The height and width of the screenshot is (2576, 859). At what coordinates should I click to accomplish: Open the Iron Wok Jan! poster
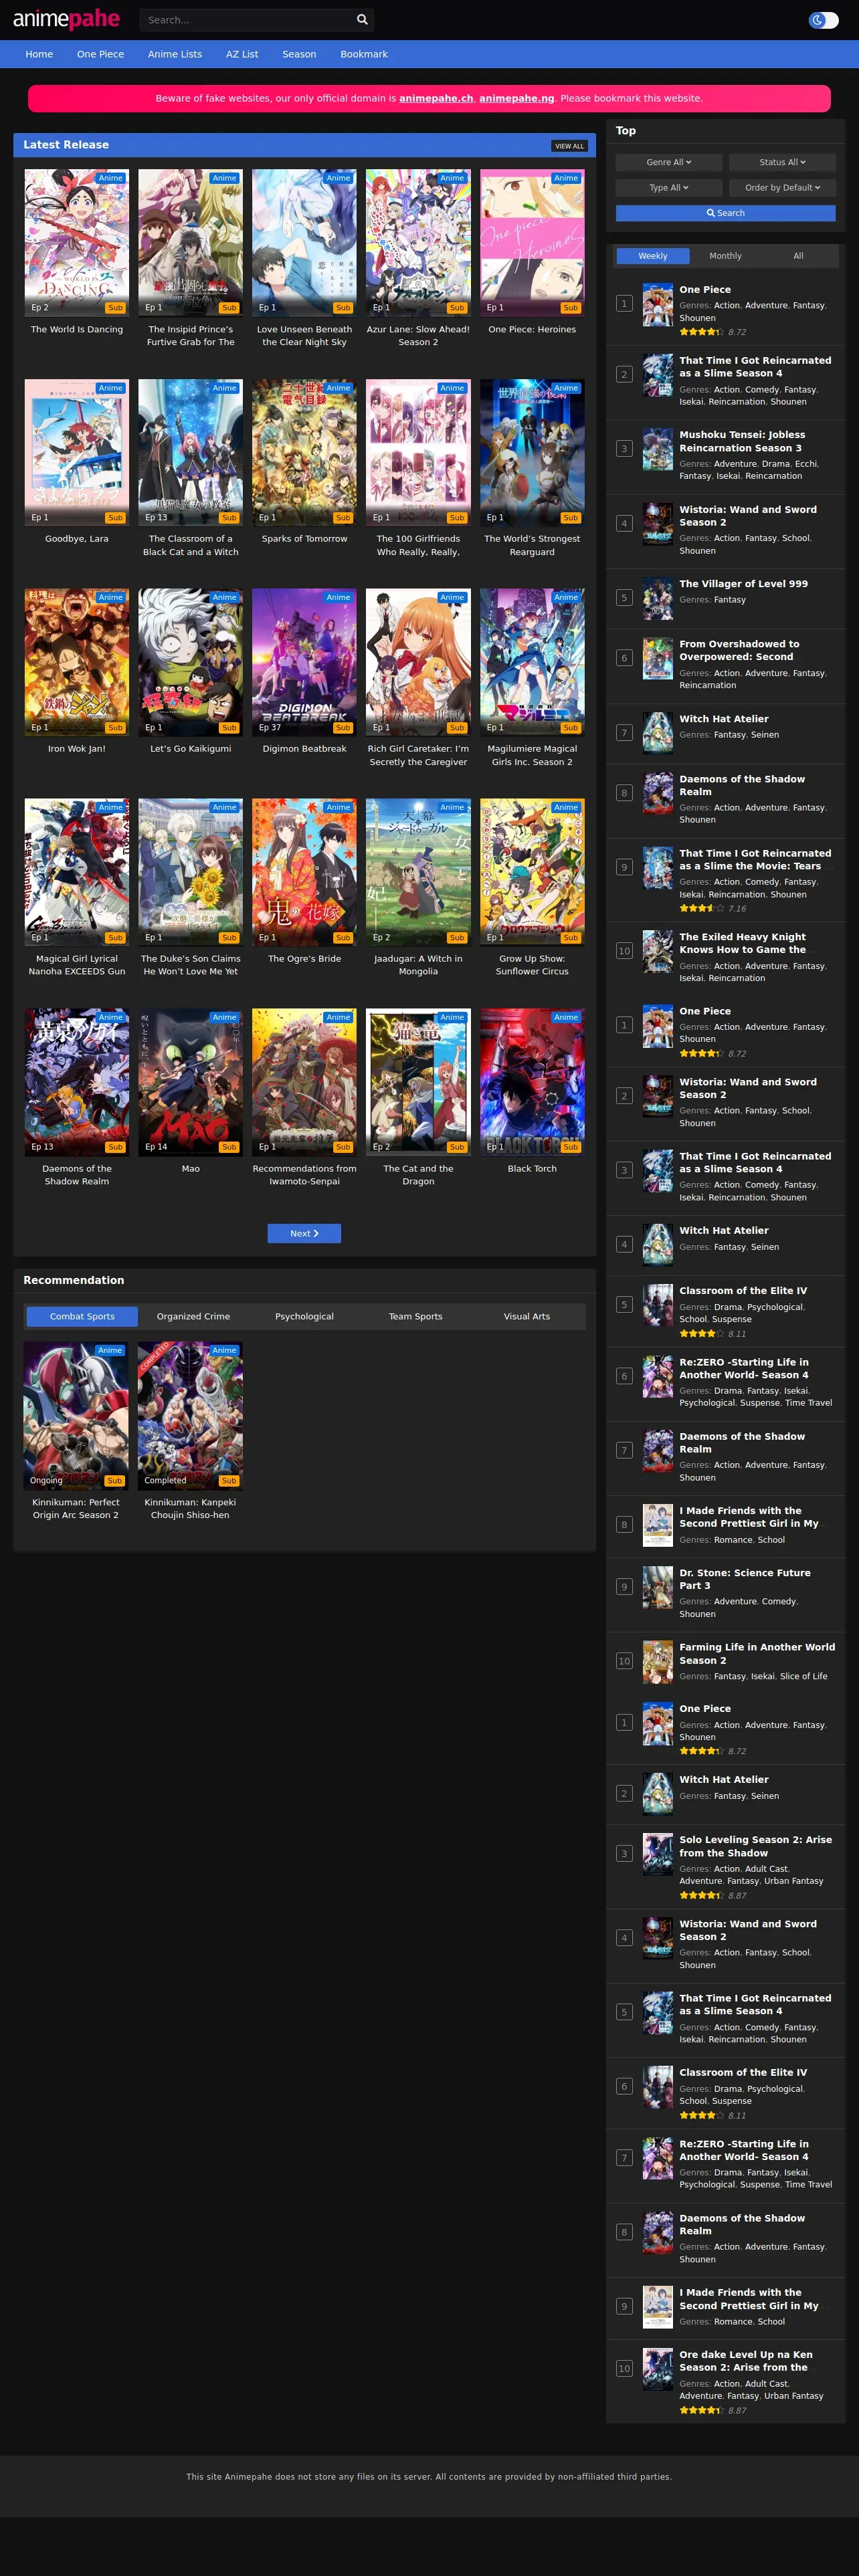tap(77, 663)
